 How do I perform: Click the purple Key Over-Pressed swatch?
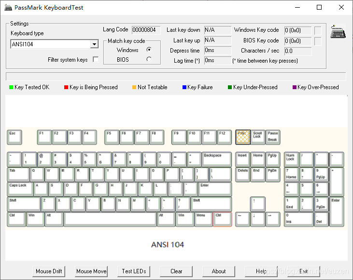click(x=295, y=87)
